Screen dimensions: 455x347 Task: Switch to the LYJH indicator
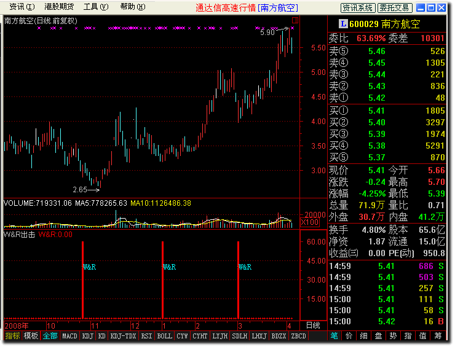tap(220, 336)
